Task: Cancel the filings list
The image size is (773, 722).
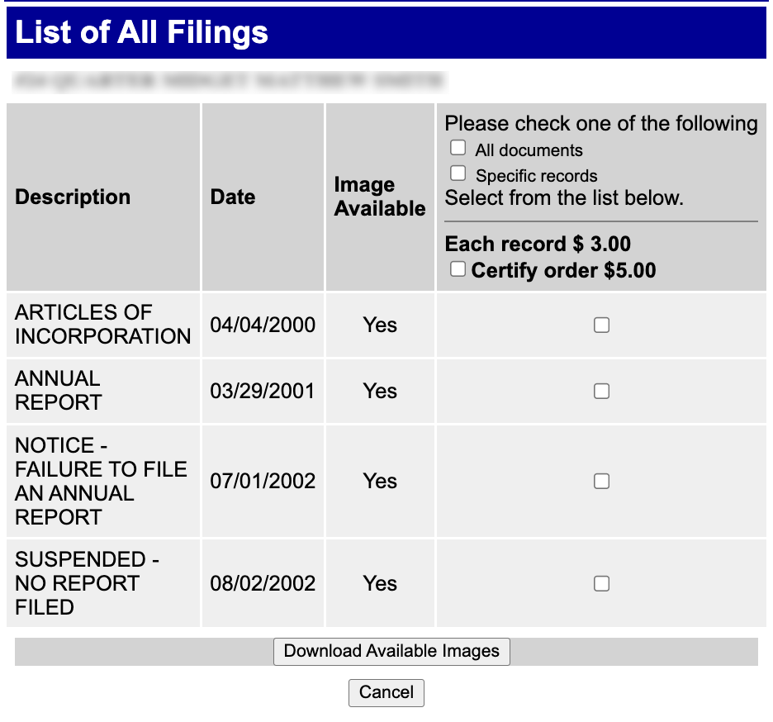Action: pos(386,693)
